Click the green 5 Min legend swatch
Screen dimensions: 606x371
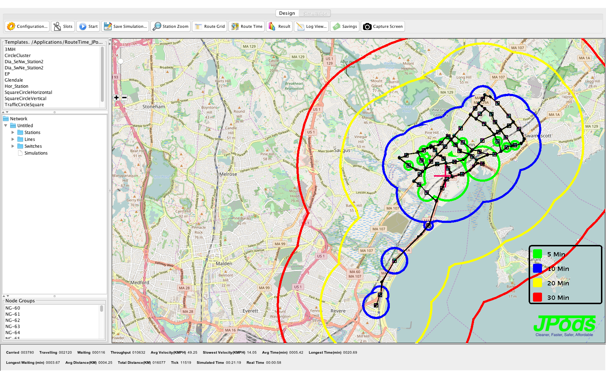click(x=537, y=254)
